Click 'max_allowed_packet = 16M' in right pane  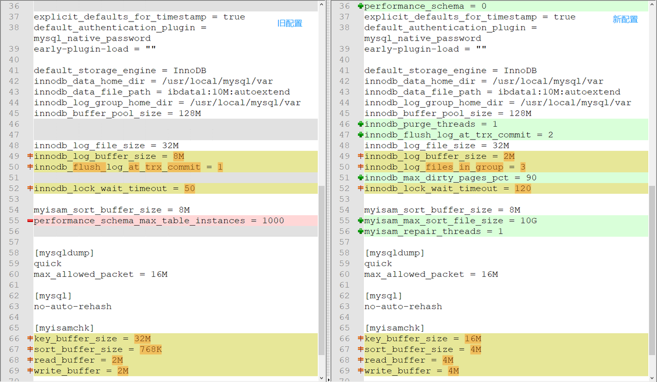[x=431, y=274]
